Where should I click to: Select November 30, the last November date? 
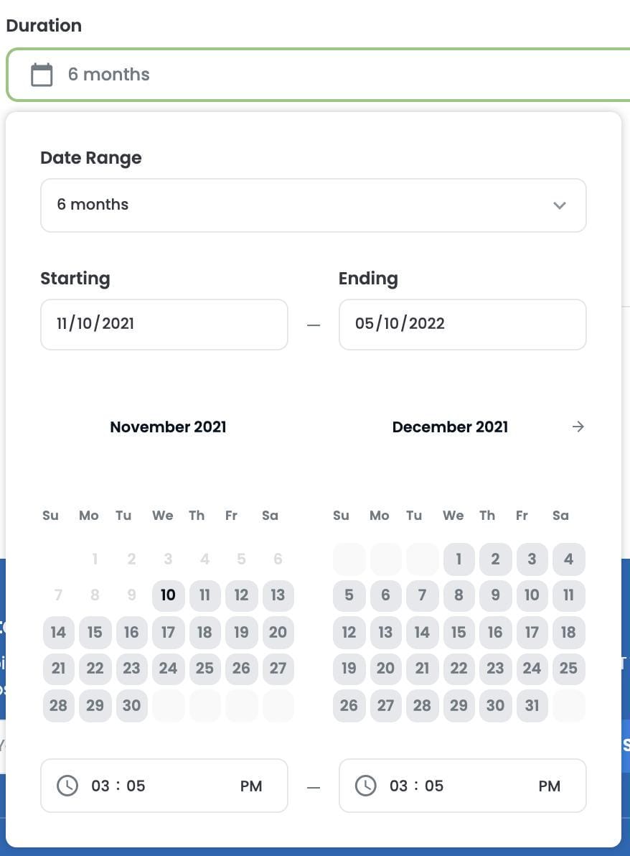[x=131, y=705]
